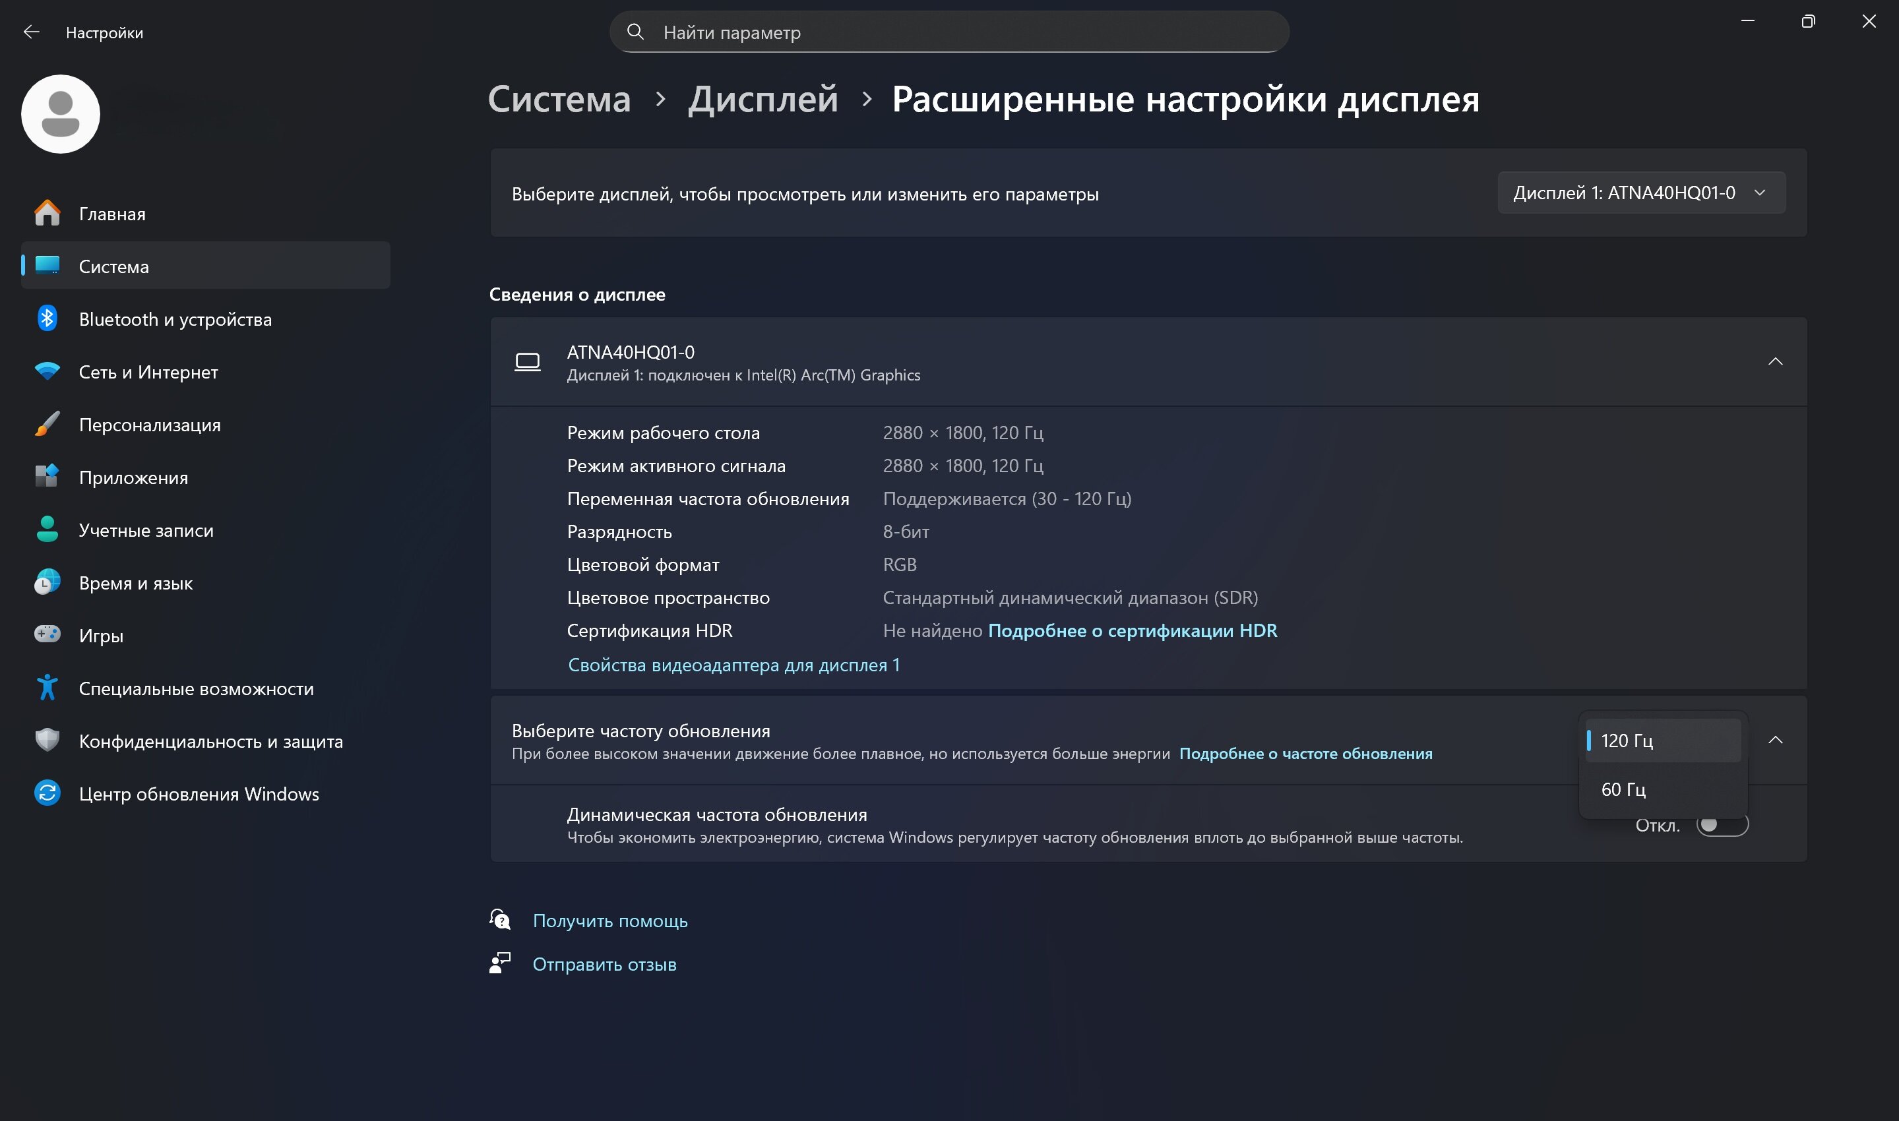Open the user profile avatar
This screenshot has height=1121, width=1899.
coord(61,114)
